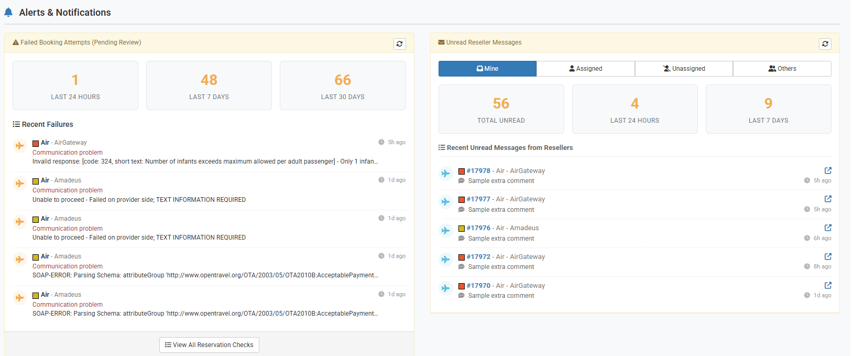Open message link #17977
854x356 pixels.
tap(478, 199)
